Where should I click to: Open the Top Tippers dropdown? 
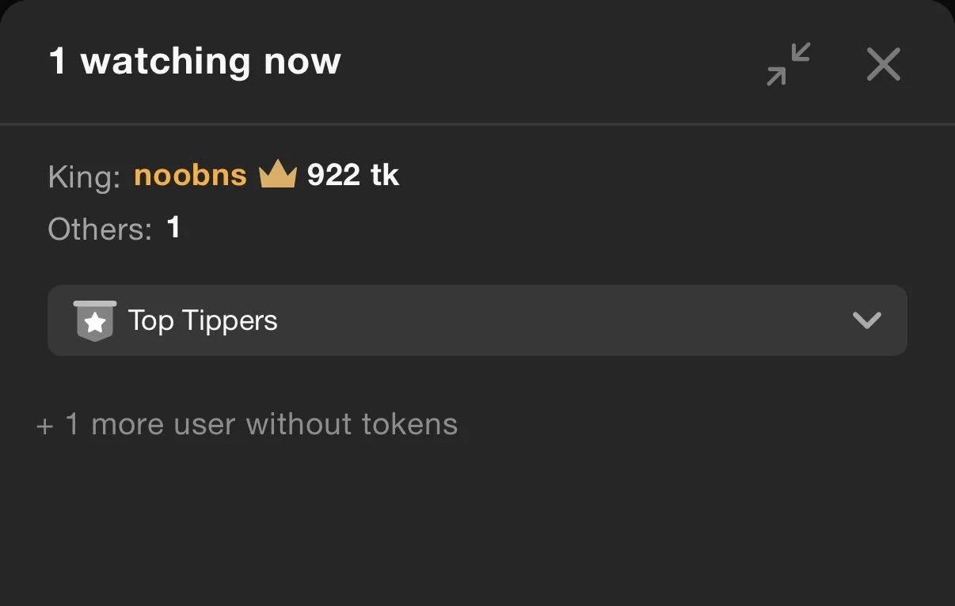click(x=477, y=320)
